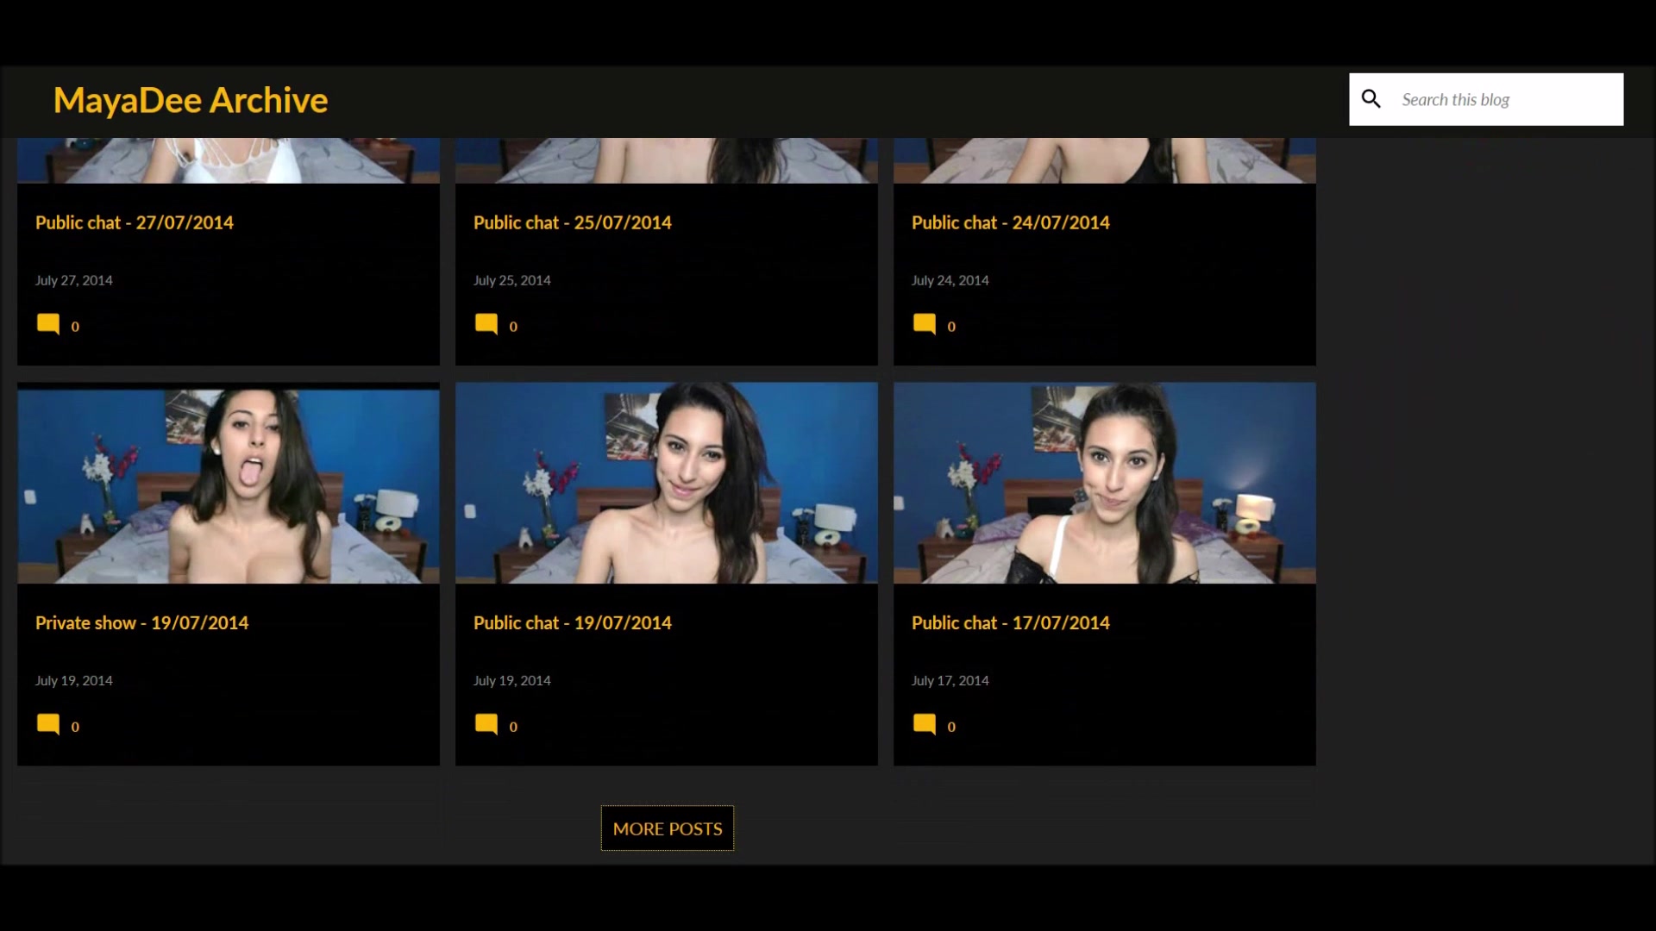Viewport: 1656px width, 931px height.
Task: Open post titled Public chat - 25/07/2014
Action: click(x=572, y=222)
